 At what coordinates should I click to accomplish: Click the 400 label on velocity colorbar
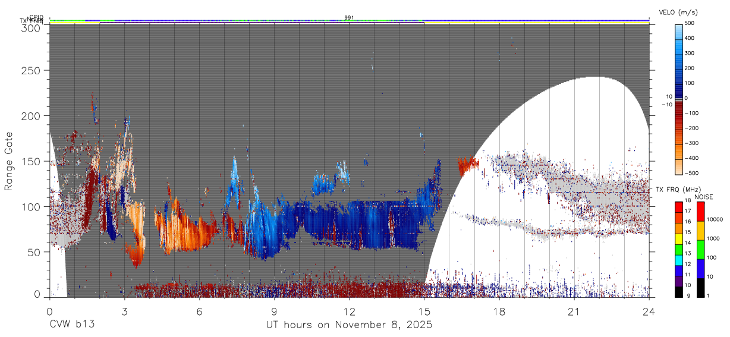coord(691,38)
